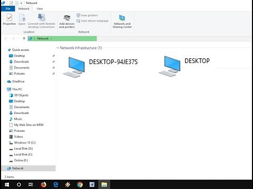Open Online (F:) drive
This screenshot has width=253, height=189.
pyautogui.click(x=18, y=160)
